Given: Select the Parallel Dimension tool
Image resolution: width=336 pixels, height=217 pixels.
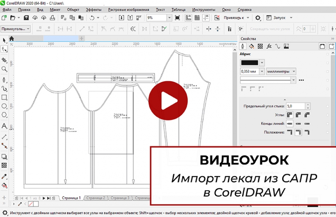Looking at the screenshot, I should click(4, 137).
